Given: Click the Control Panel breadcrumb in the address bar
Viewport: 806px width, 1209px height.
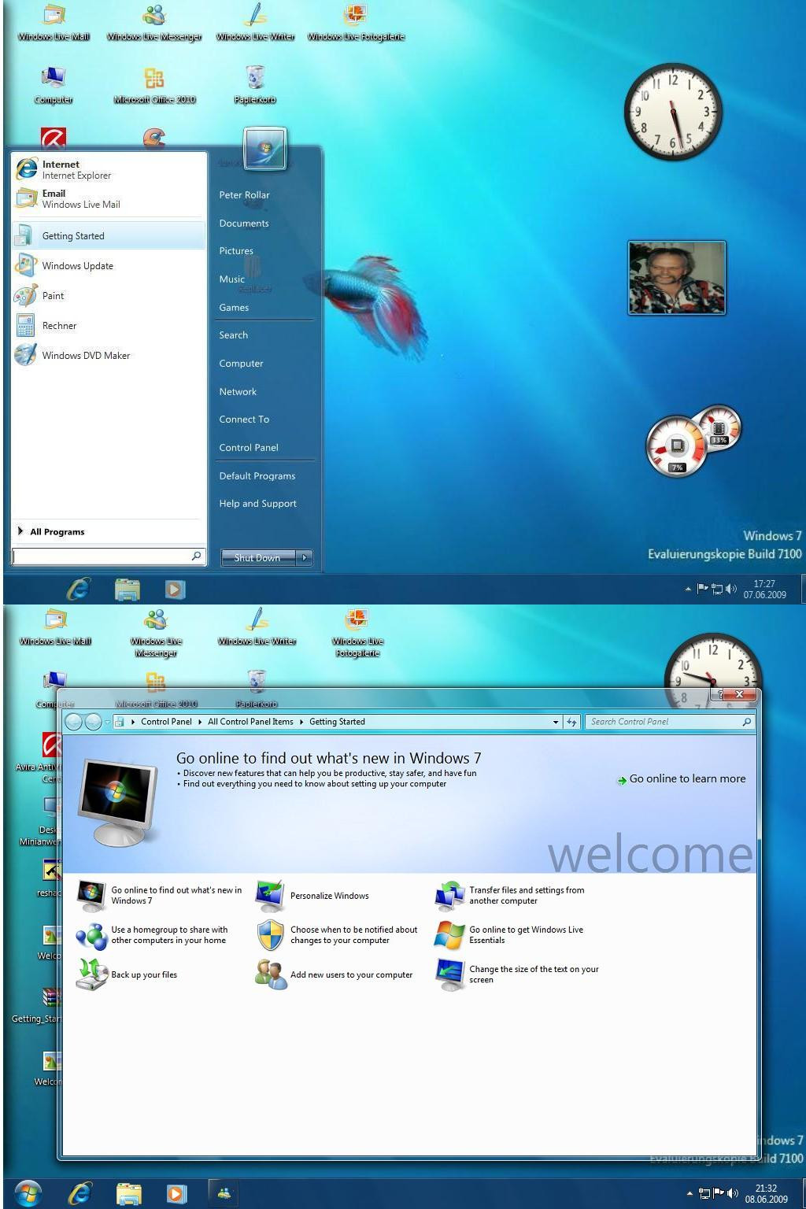Looking at the screenshot, I should pos(166,722).
